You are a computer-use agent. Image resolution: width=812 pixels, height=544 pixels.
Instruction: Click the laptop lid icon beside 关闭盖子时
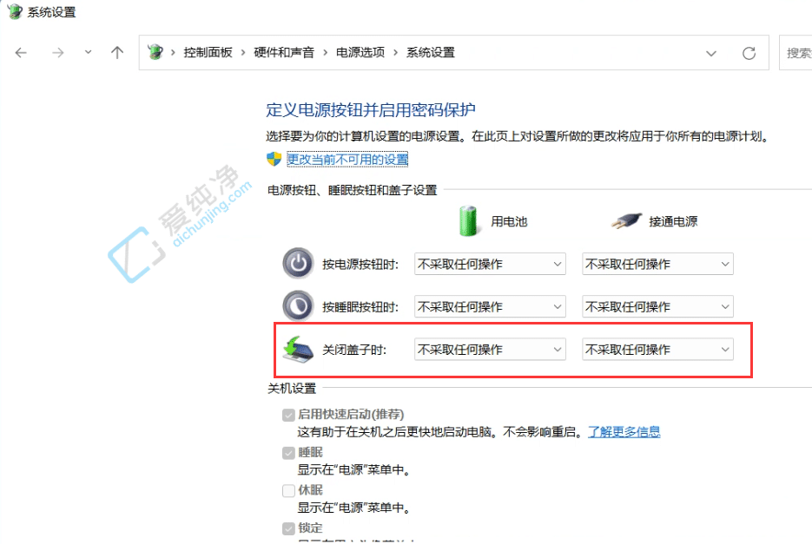pos(298,349)
